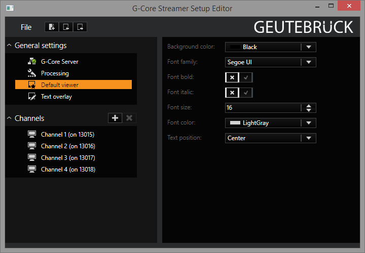Click the G-Core Server icon

(x=32, y=61)
